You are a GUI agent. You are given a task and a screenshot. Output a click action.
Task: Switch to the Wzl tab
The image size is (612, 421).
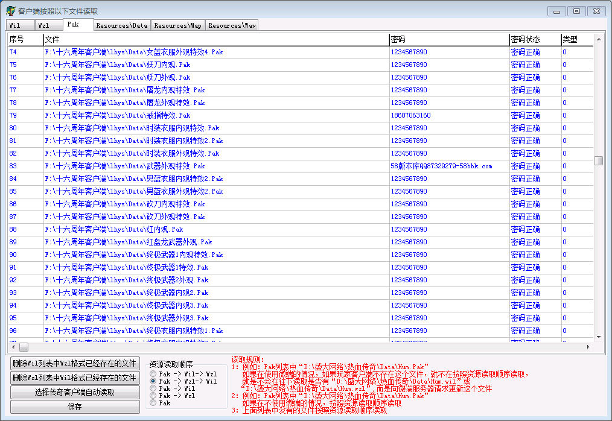pyautogui.click(x=49, y=25)
